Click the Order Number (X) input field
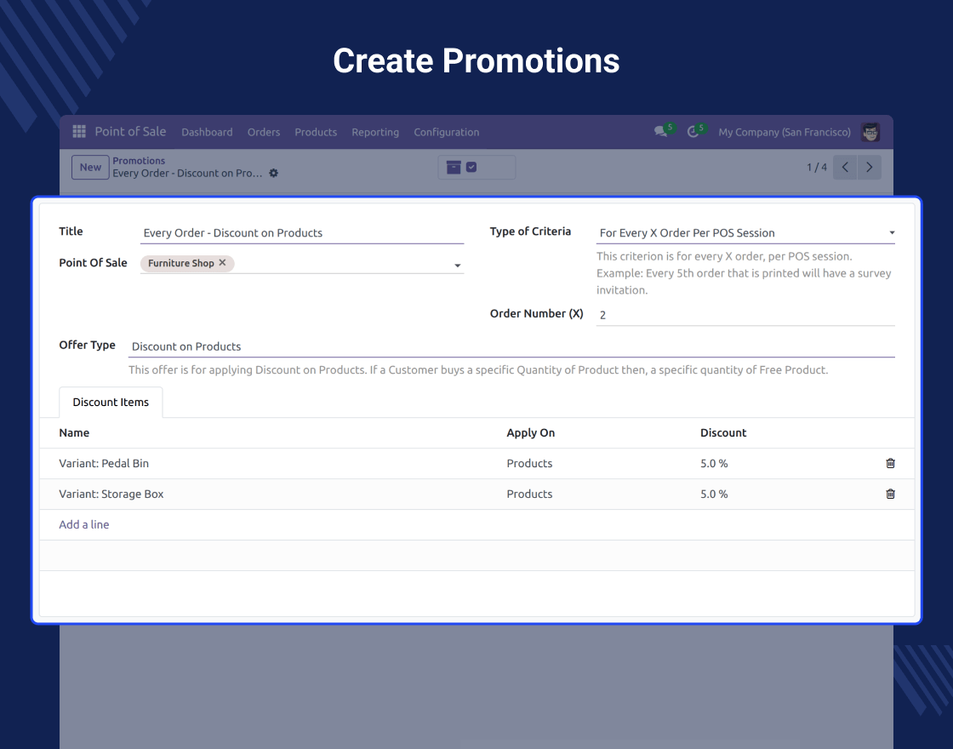The image size is (953, 749). (745, 315)
